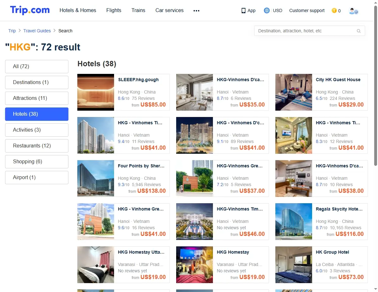This screenshot has height=292, width=378.
Task: Open the Trains menu
Action: 138,10
